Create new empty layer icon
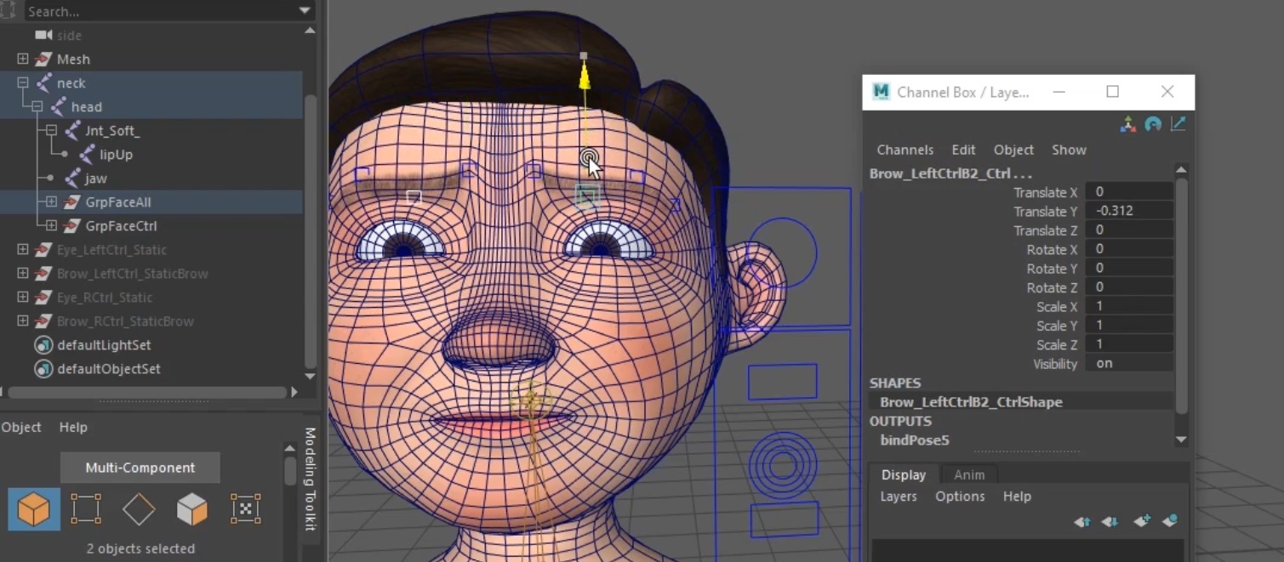 [x=1142, y=521]
